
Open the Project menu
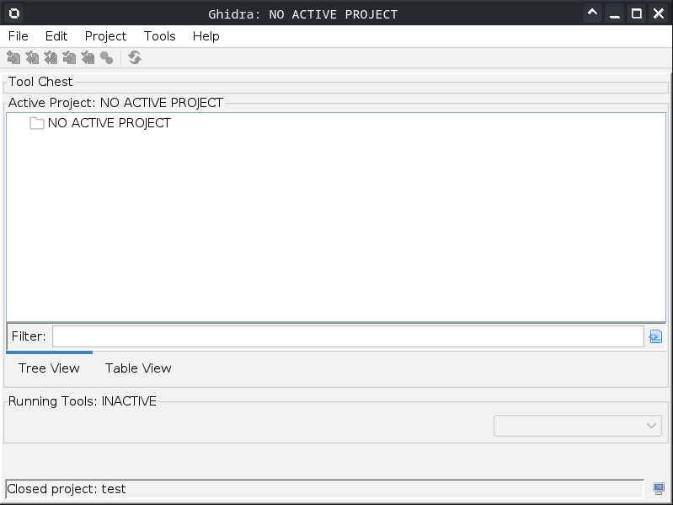[105, 36]
